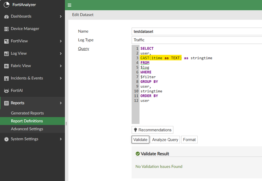Click the FortiAI robot icon
Screen dimensions: 262x181
6,91
